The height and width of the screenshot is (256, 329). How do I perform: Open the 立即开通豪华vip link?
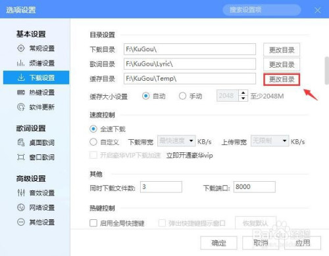pos(190,156)
